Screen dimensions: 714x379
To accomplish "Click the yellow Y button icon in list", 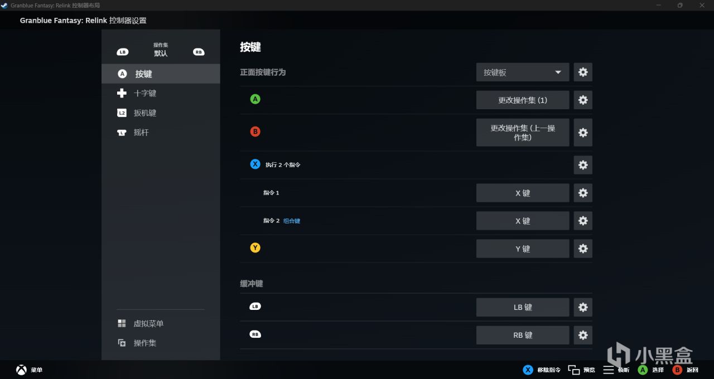I will tap(255, 248).
